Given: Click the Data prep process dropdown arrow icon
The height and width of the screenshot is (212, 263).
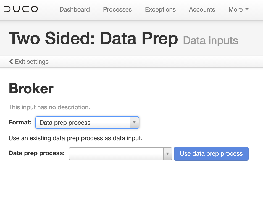Looking at the screenshot, I should (x=168, y=154).
